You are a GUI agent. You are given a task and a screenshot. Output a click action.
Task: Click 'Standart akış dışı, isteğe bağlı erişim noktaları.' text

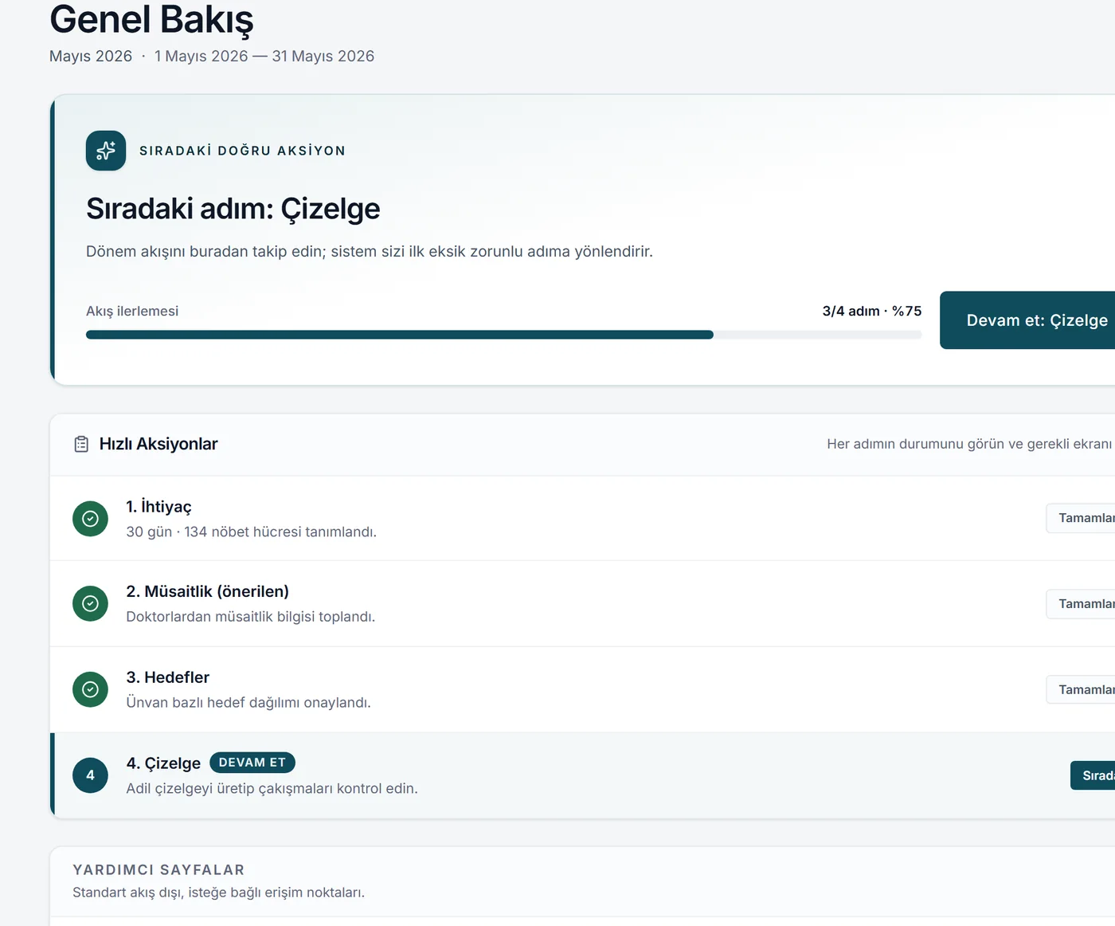point(218,893)
